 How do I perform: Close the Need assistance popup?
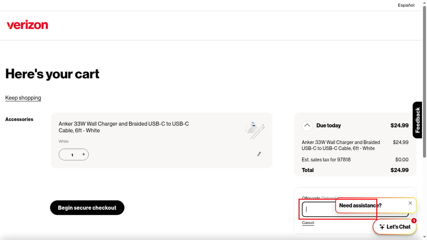point(410,203)
